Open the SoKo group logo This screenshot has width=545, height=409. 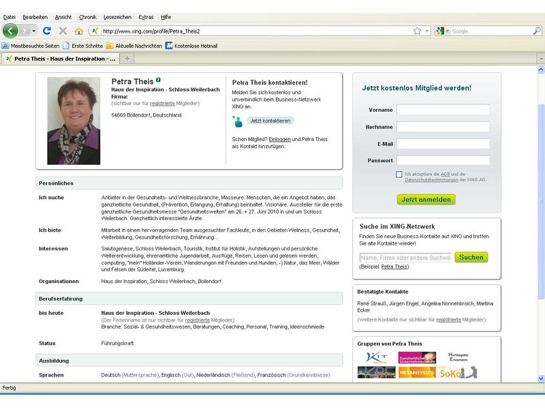tap(457, 373)
